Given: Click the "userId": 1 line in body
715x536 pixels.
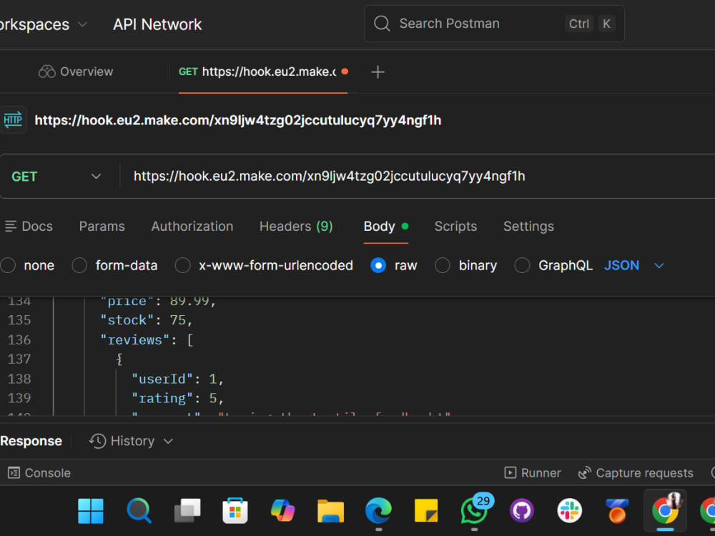Looking at the screenshot, I should pyautogui.click(x=178, y=379).
